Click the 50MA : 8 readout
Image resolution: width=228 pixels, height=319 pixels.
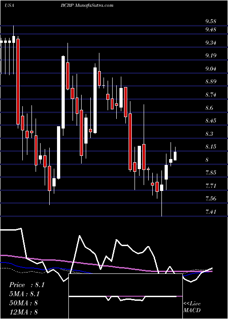pyautogui.click(x=24, y=303)
